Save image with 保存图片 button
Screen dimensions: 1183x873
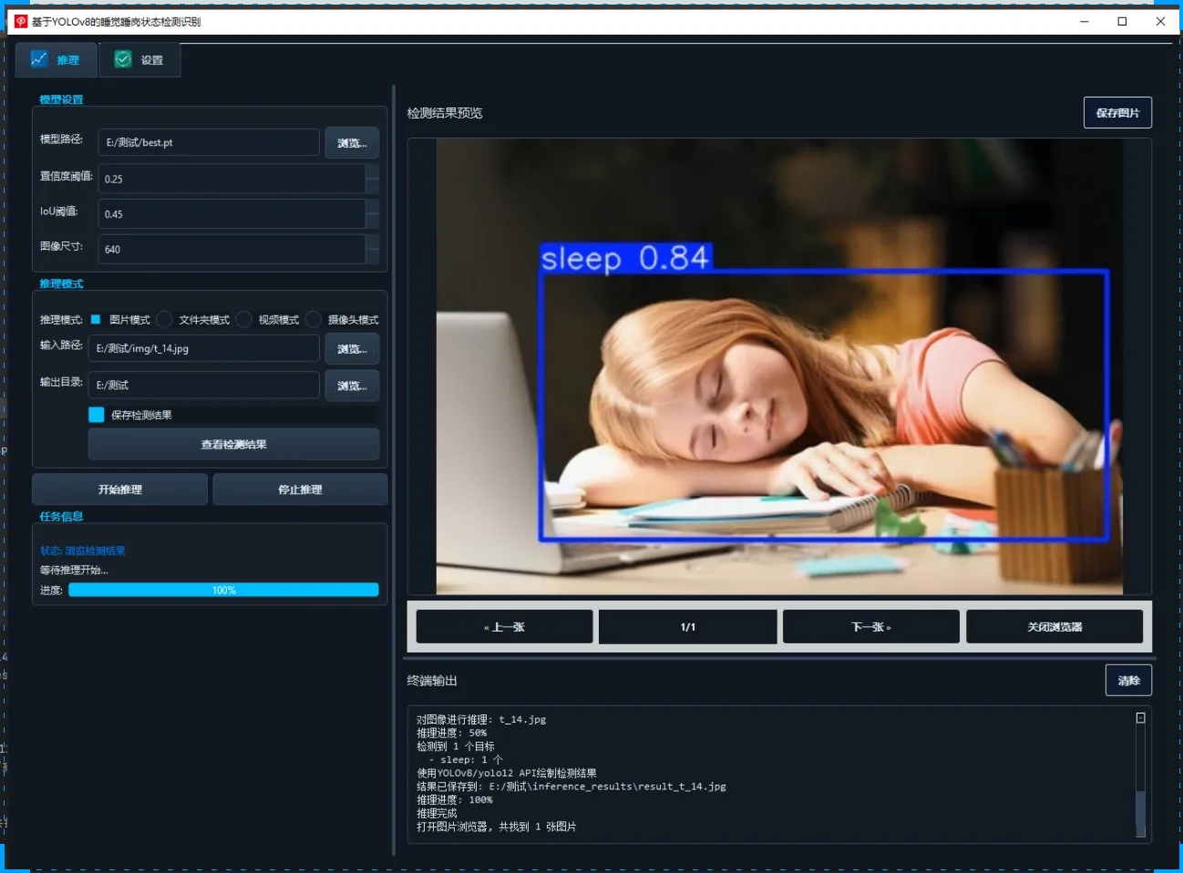[1117, 113]
